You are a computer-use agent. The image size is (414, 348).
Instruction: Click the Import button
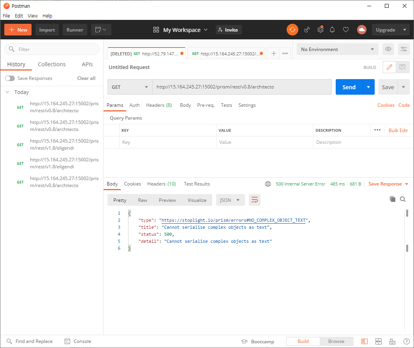(x=47, y=30)
